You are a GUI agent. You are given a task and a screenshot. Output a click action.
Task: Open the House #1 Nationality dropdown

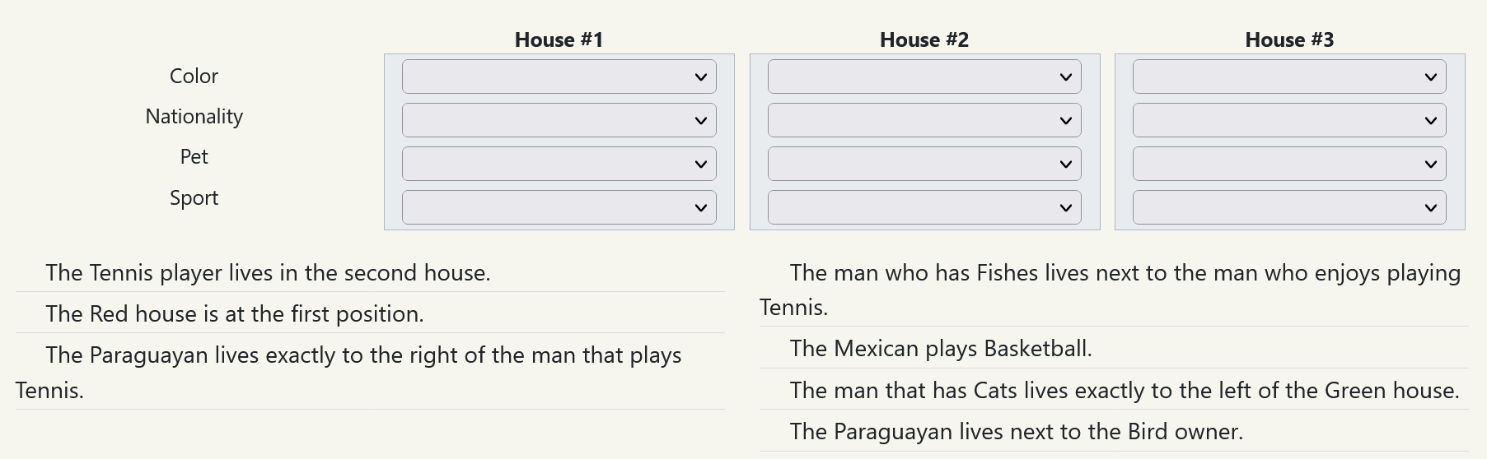point(559,120)
